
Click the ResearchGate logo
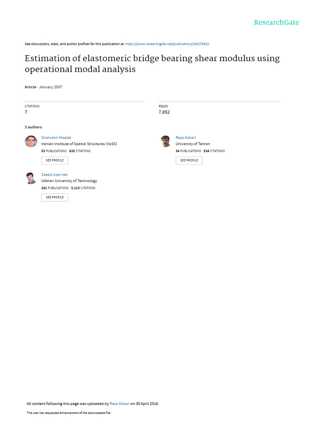click(x=276, y=22)
